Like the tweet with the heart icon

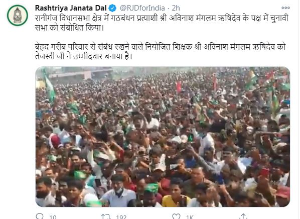(176, 216)
